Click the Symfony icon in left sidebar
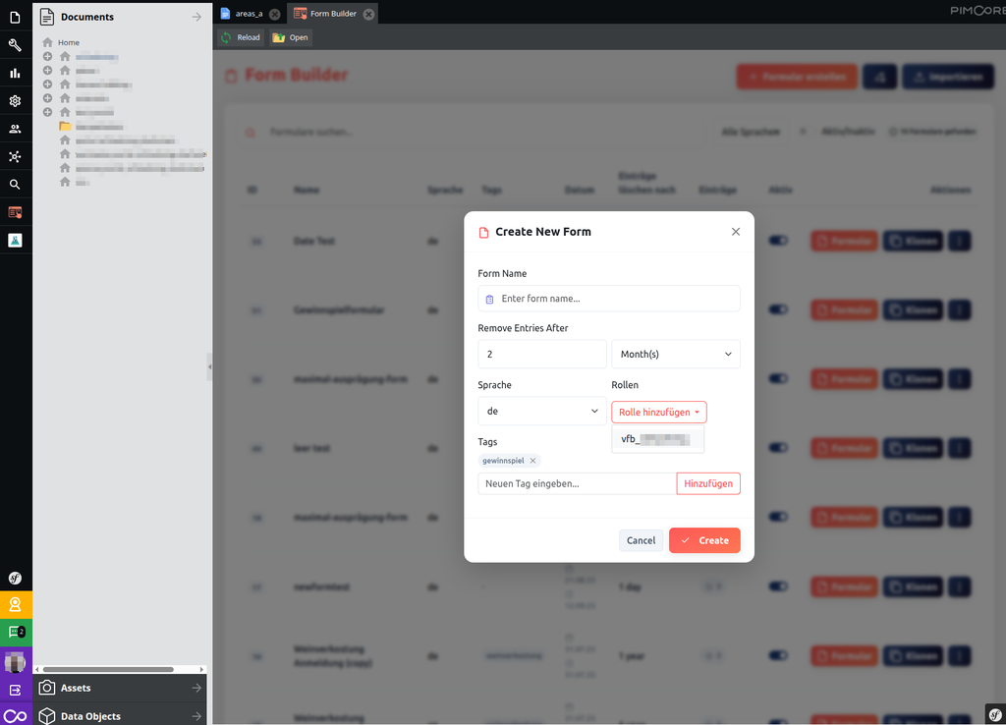 (16, 578)
